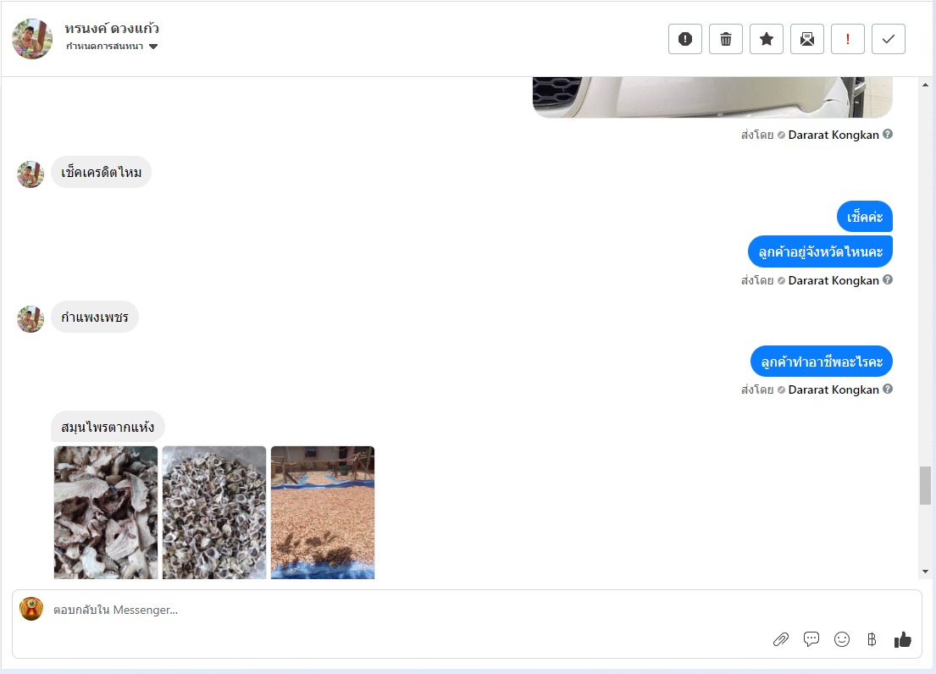The image size is (936, 674).
Task: Click the page avatar in the reply box
Action: click(x=31, y=609)
